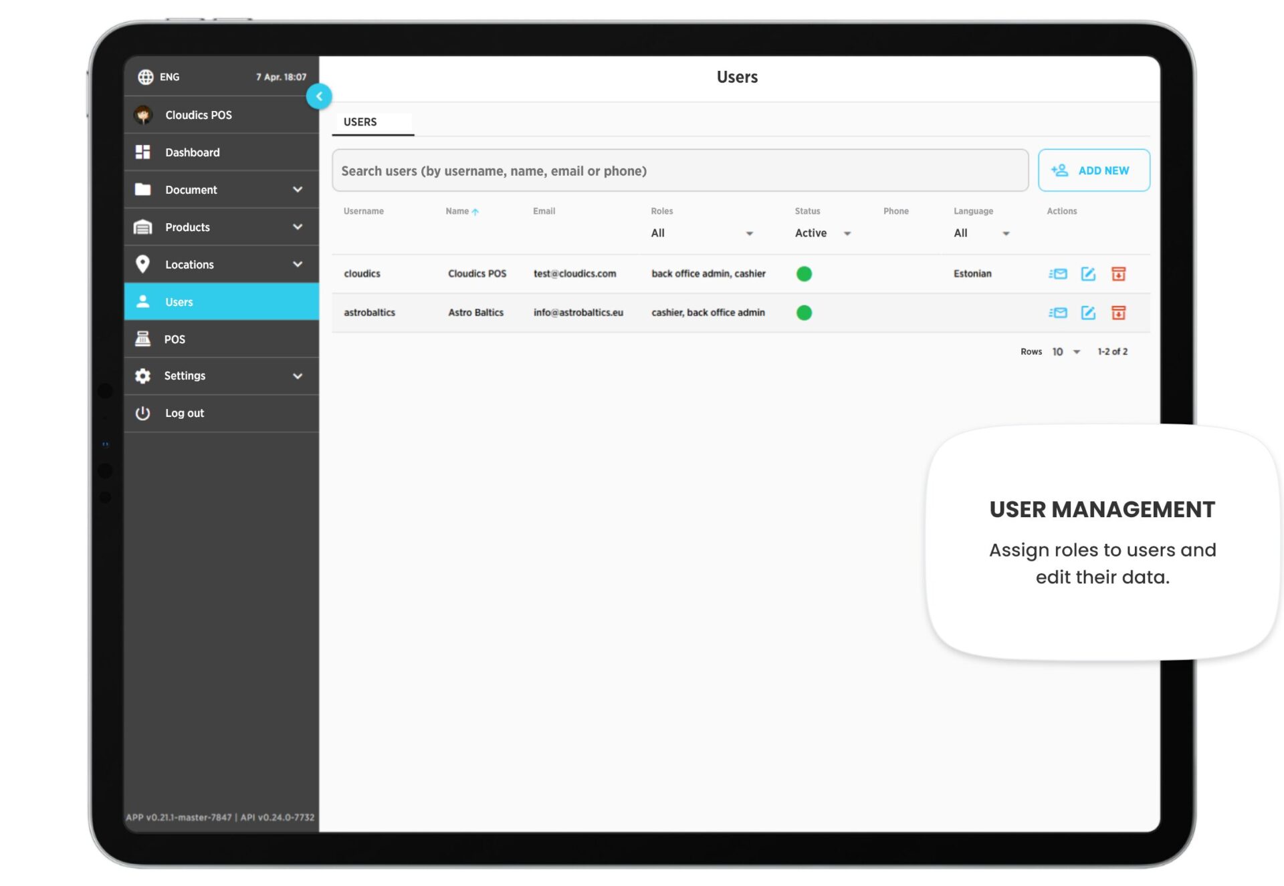This screenshot has width=1284, height=886.
Task: Click date text '7 Apr. 18:07'
Action: click(x=281, y=77)
